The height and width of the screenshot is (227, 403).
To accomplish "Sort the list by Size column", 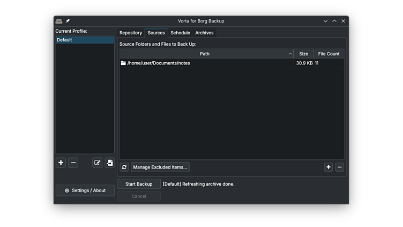I will [303, 54].
